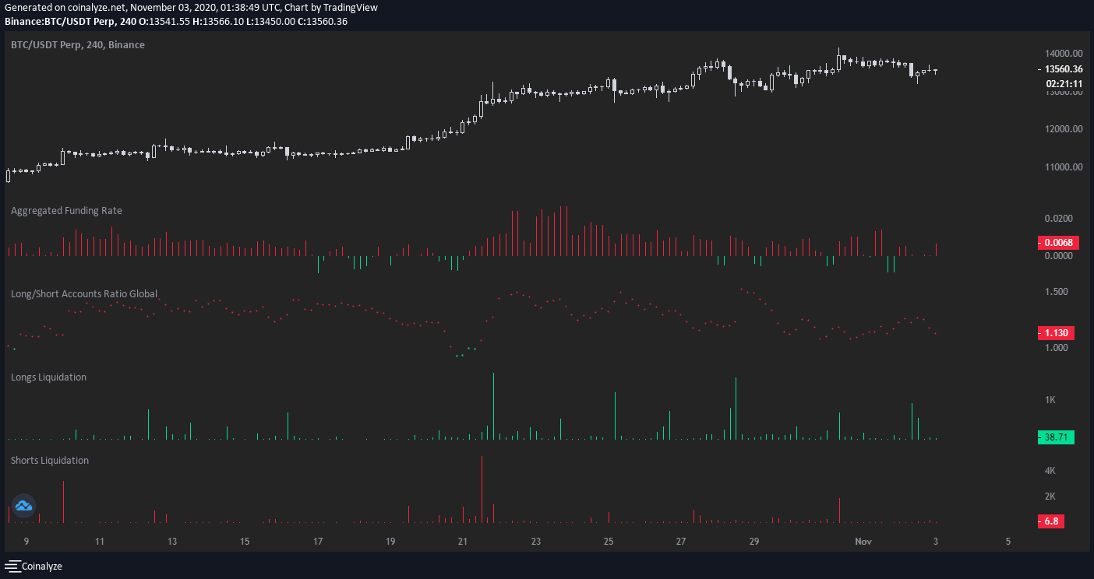Click the Long/Short Accounts Ratio Global label
1094x579 pixels.
pyautogui.click(x=84, y=294)
